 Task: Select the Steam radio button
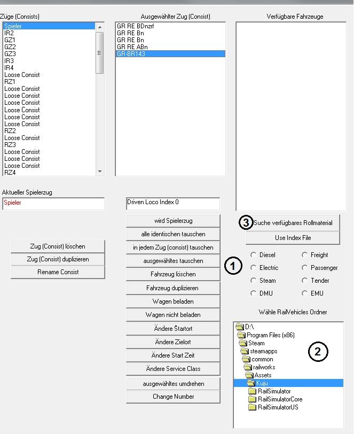(253, 281)
